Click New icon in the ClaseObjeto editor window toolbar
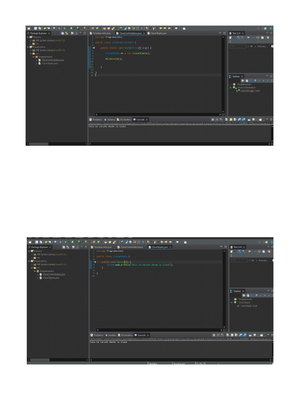Image resolution: width=299 pixels, height=399 pixels. click(x=30, y=242)
